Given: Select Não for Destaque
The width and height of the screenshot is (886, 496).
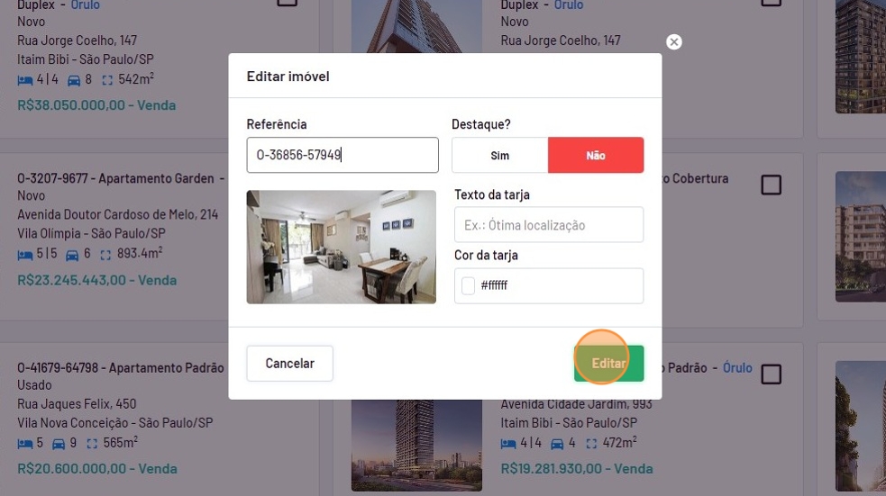Looking at the screenshot, I should [596, 155].
